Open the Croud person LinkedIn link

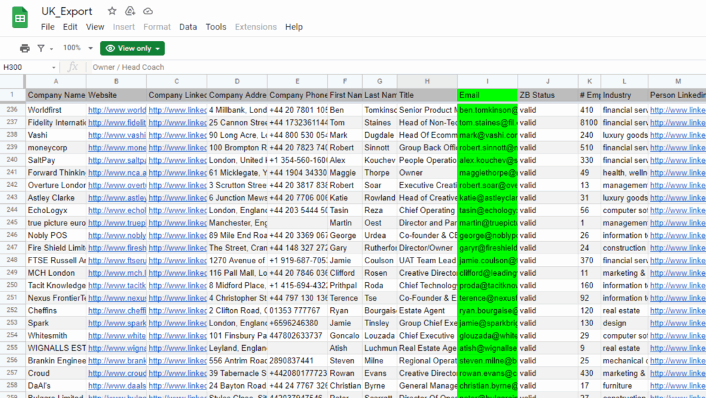[x=678, y=373]
